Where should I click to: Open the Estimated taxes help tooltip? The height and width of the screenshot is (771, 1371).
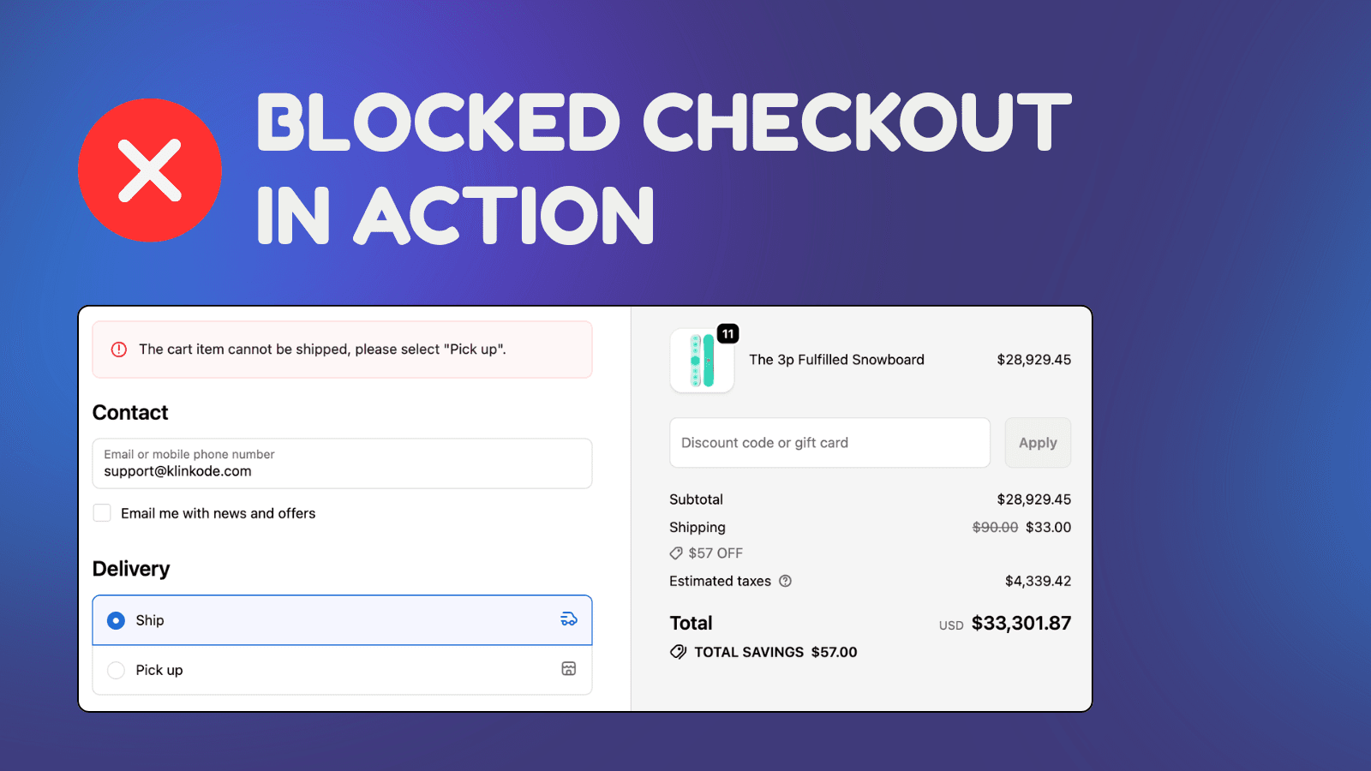(786, 581)
